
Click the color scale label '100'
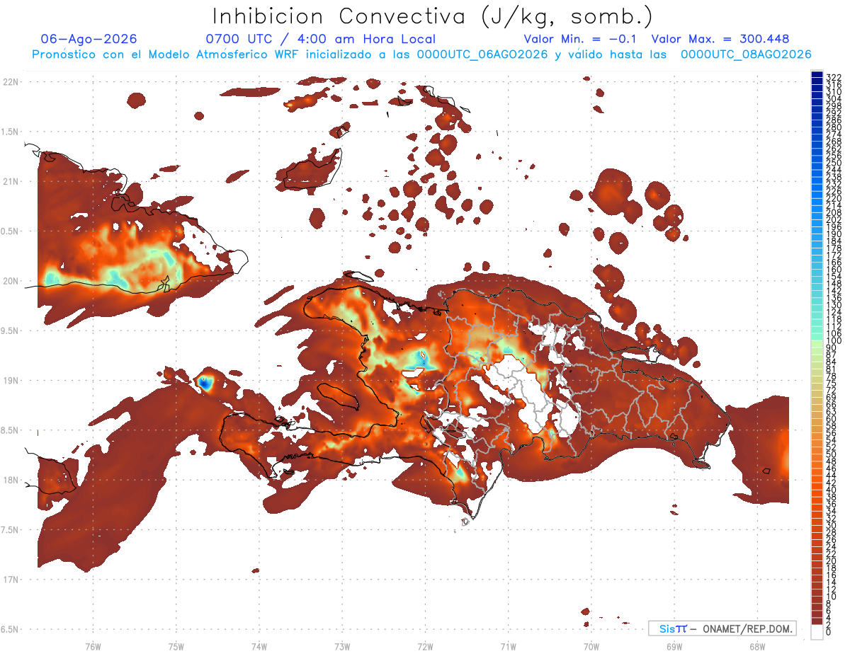coord(834,340)
